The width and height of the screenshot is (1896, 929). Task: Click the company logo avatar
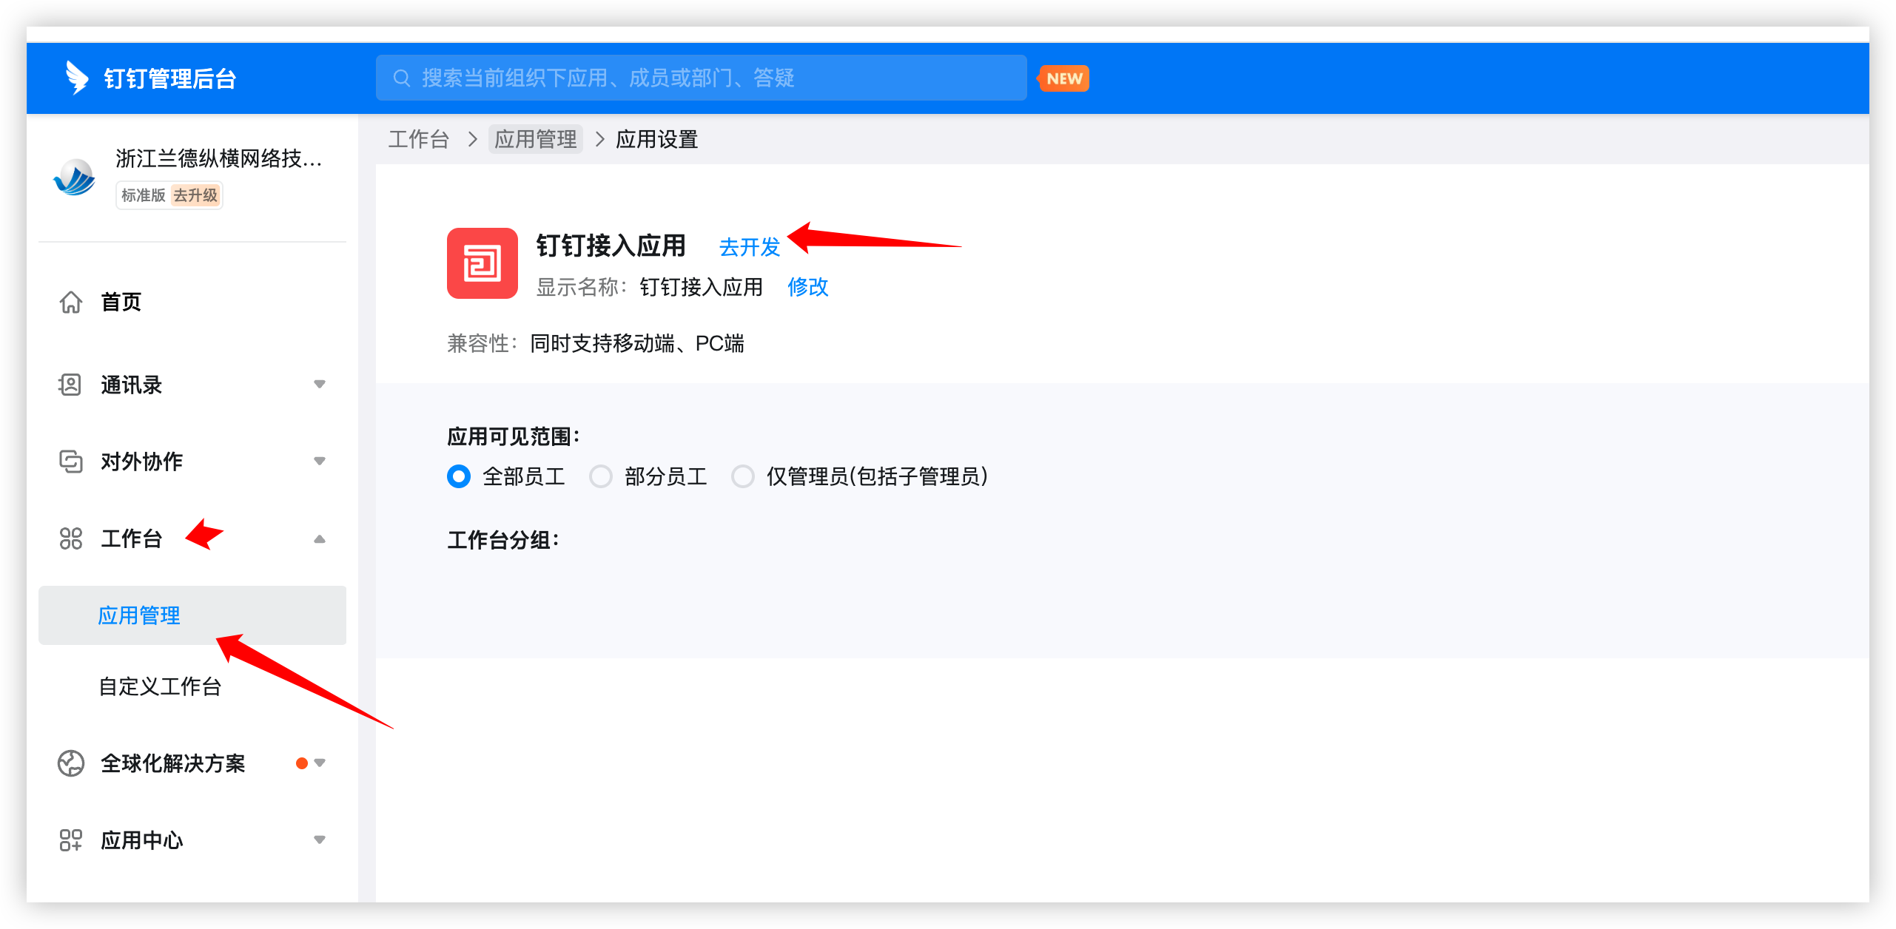click(x=74, y=178)
